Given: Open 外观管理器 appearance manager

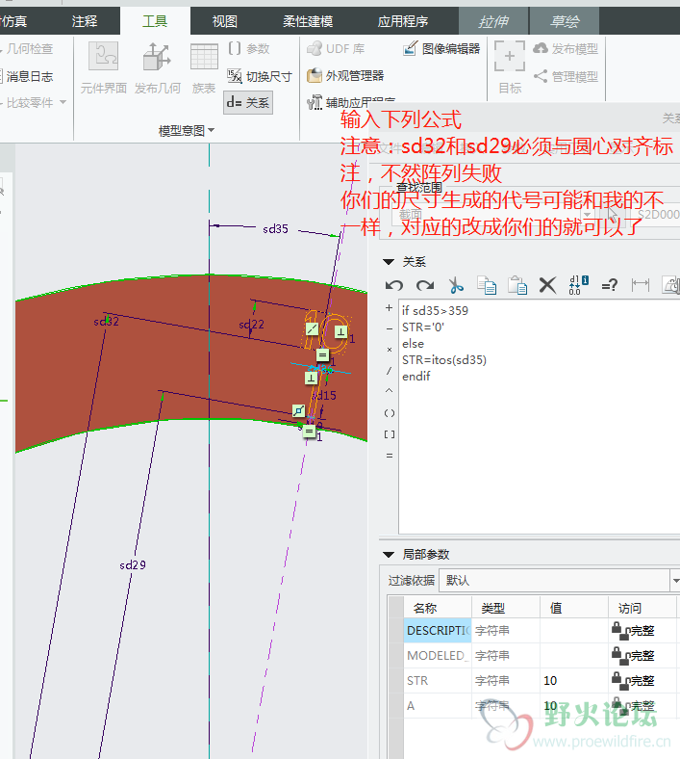Looking at the screenshot, I should pyautogui.click(x=345, y=75).
